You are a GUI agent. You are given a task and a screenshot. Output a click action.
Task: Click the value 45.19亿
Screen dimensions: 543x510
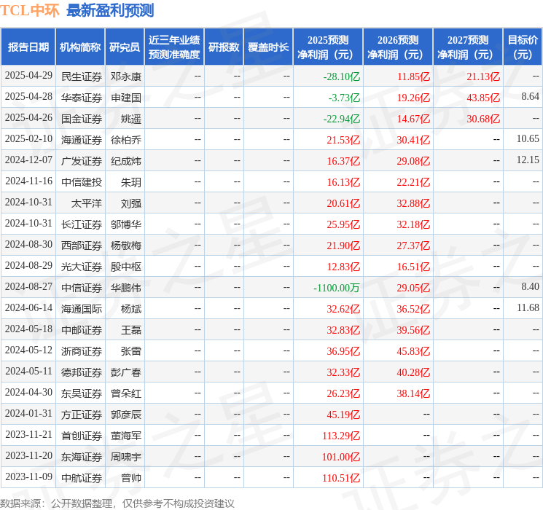tap(343, 415)
